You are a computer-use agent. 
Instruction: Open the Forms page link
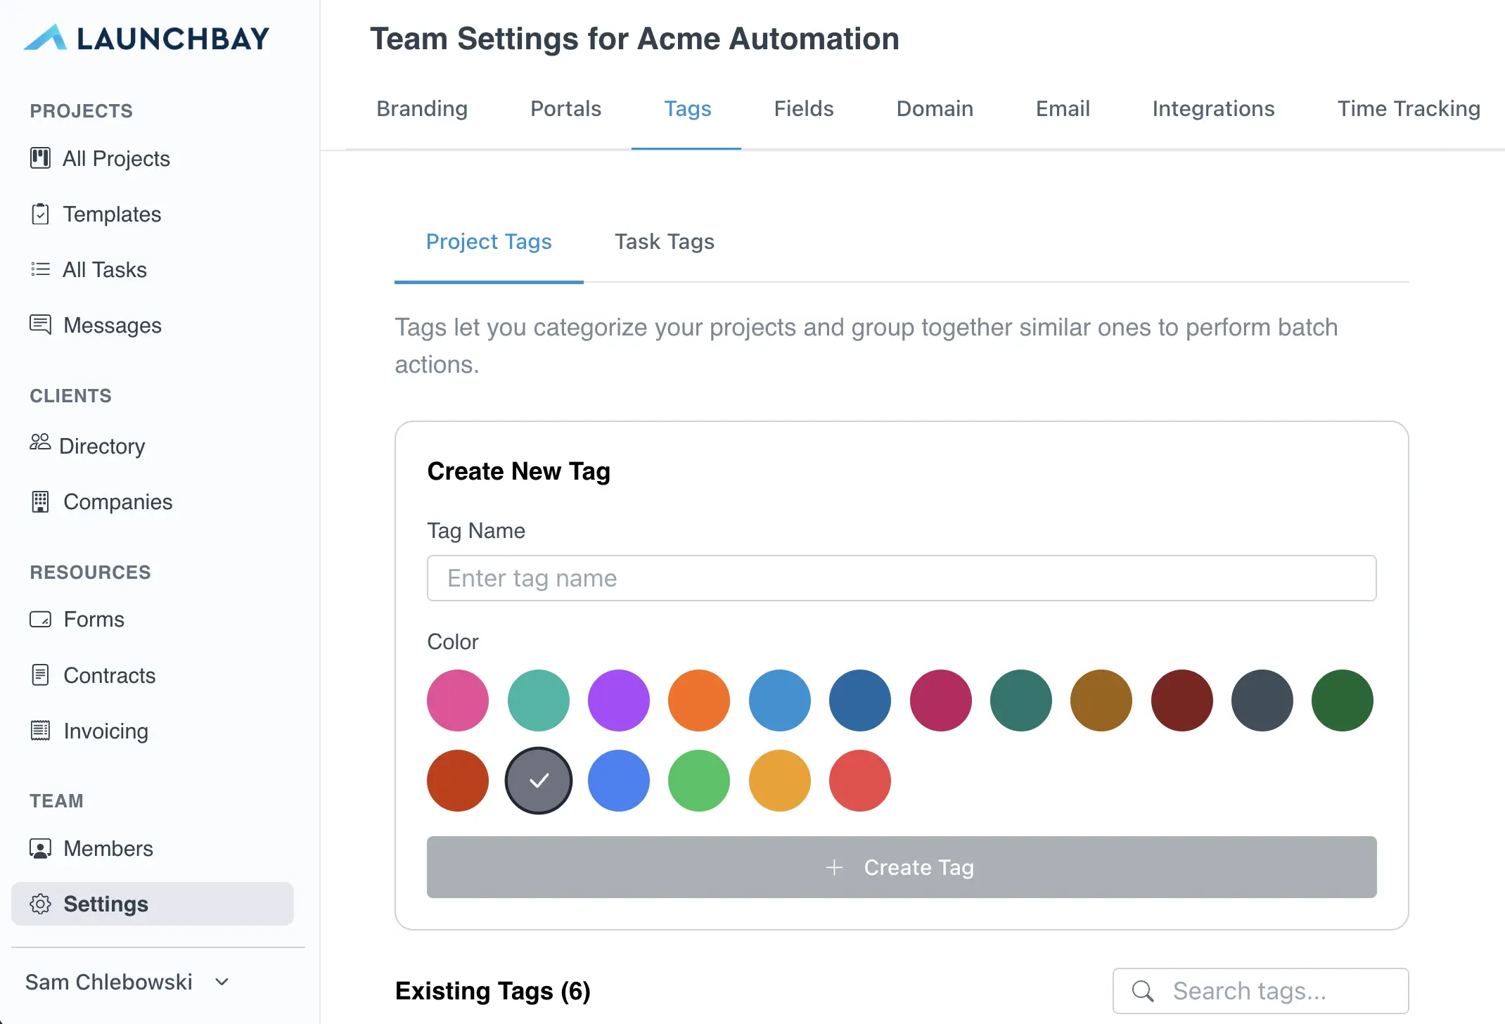(94, 619)
